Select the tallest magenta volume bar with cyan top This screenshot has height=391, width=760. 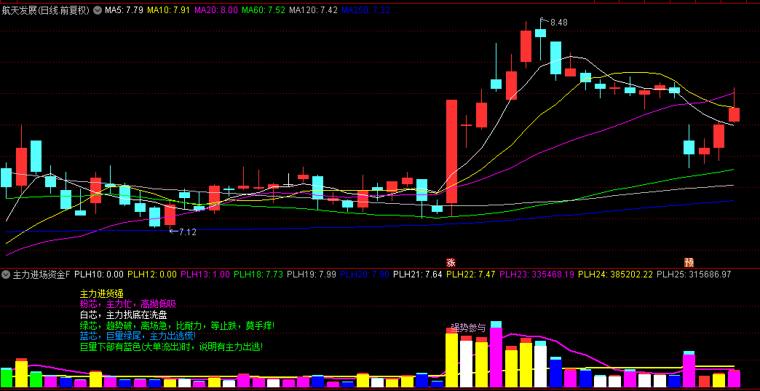[496, 354]
